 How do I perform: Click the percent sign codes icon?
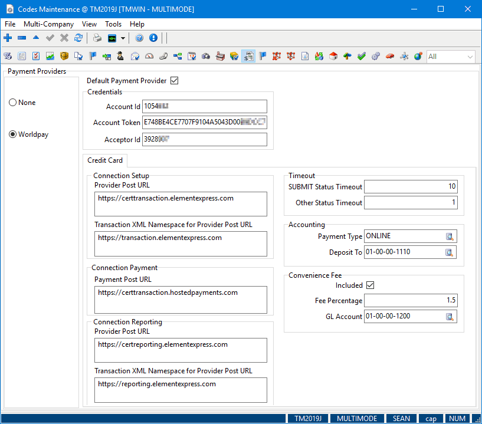click(8, 57)
